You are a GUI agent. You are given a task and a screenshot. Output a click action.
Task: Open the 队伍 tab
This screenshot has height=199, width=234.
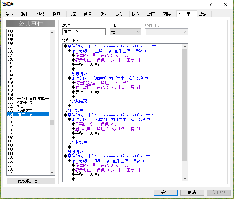coord(121,14)
